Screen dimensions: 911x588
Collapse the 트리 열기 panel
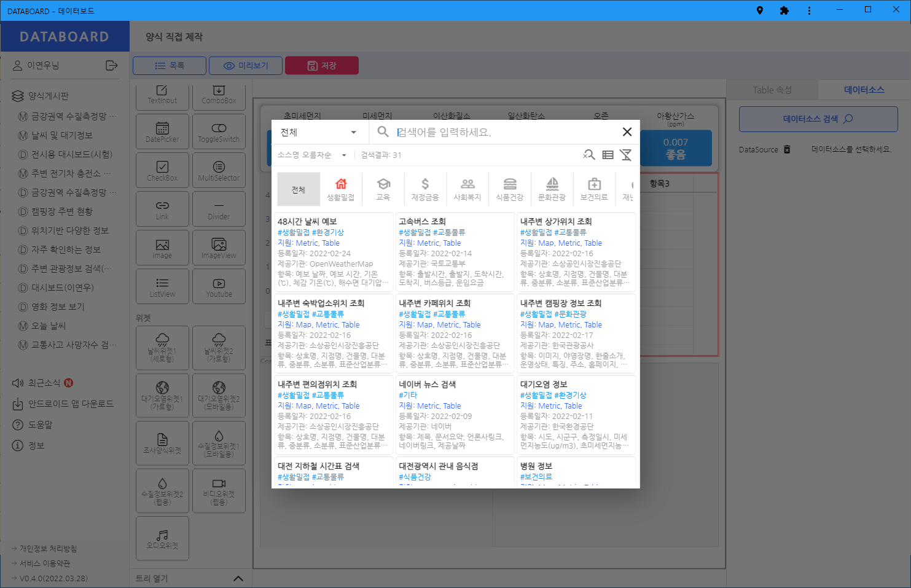click(239, 578)
